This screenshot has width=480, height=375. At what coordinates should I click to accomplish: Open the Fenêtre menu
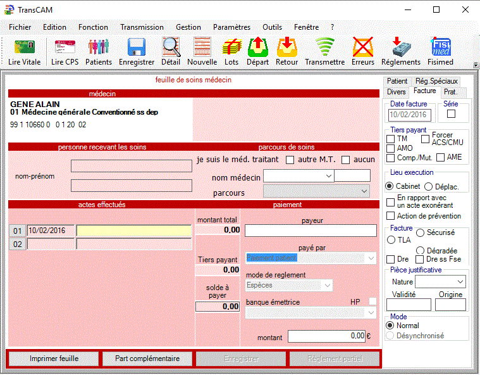pos(307,27)
